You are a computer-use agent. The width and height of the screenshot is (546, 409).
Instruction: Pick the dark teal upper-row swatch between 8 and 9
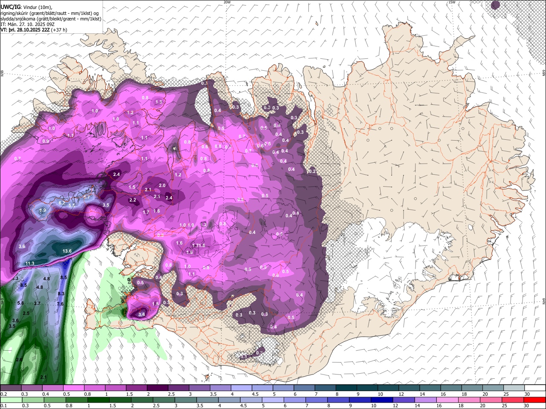point(346,388)
